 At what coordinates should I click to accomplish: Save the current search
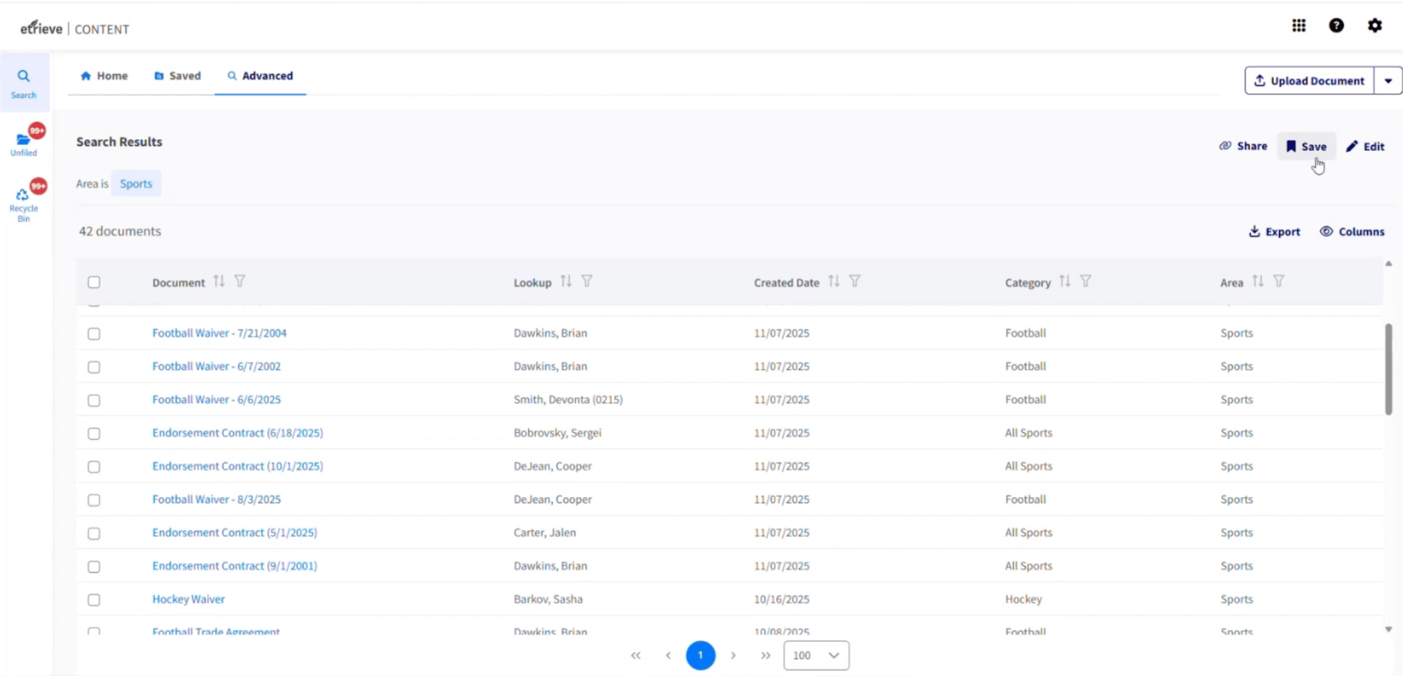click(1306, 147)
